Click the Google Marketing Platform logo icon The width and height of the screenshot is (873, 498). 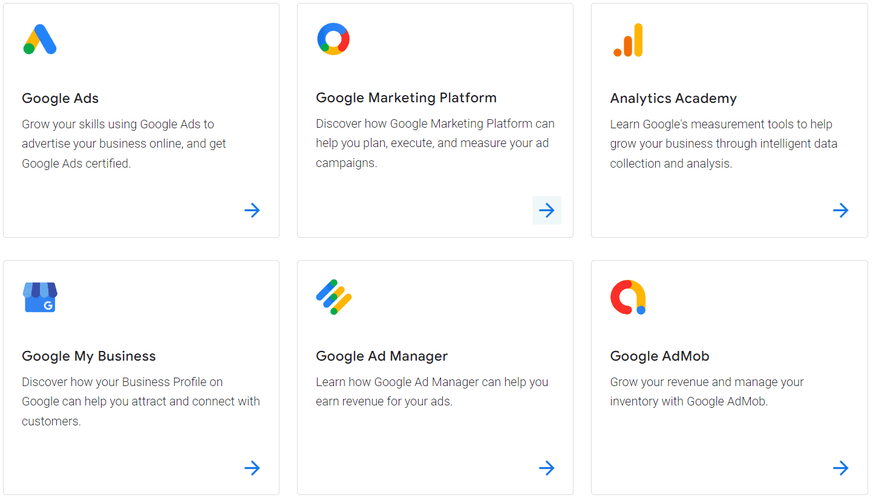click(333, 39)
